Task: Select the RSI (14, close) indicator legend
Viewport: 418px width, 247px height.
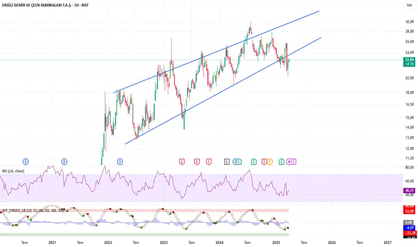Action: point(13,171)
